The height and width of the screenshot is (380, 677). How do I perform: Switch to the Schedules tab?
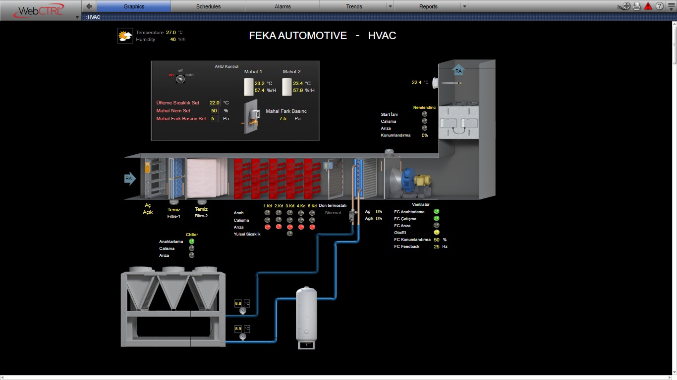[x=208, y=6]
